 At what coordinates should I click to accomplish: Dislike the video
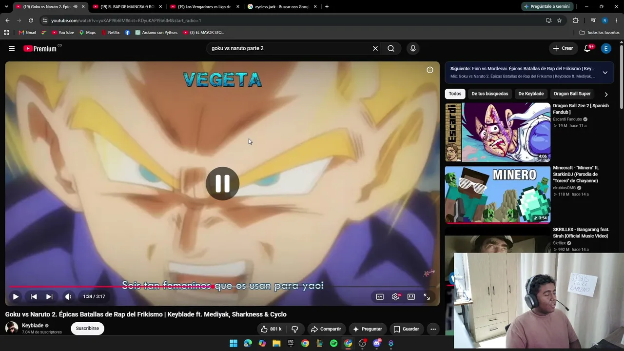[x=295, y=329]
